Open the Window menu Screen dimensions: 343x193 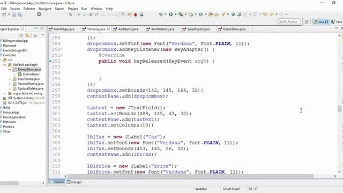[96, 9]
